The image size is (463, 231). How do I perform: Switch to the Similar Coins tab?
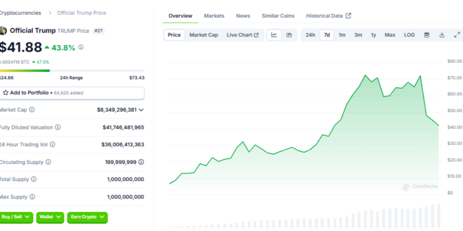tap(278, 16)
